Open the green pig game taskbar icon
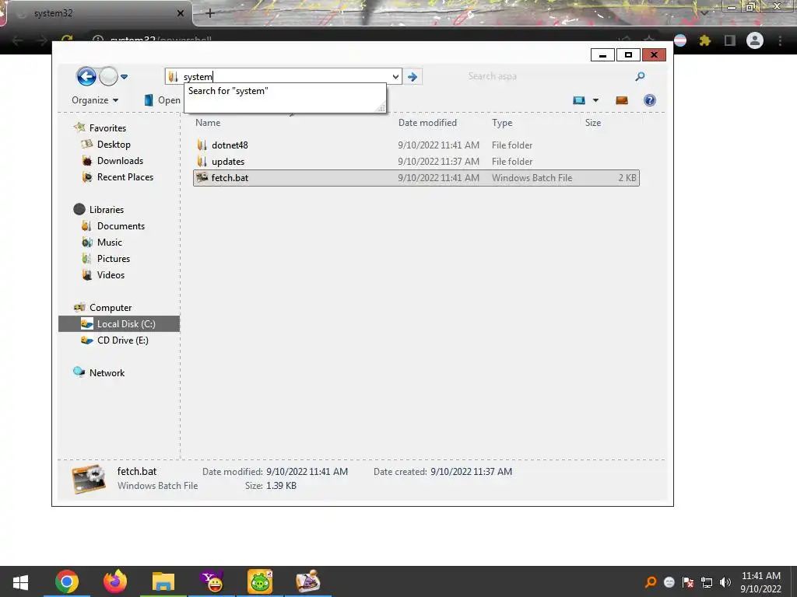Viewport: 797px width, 597px height. pos(260,581)
